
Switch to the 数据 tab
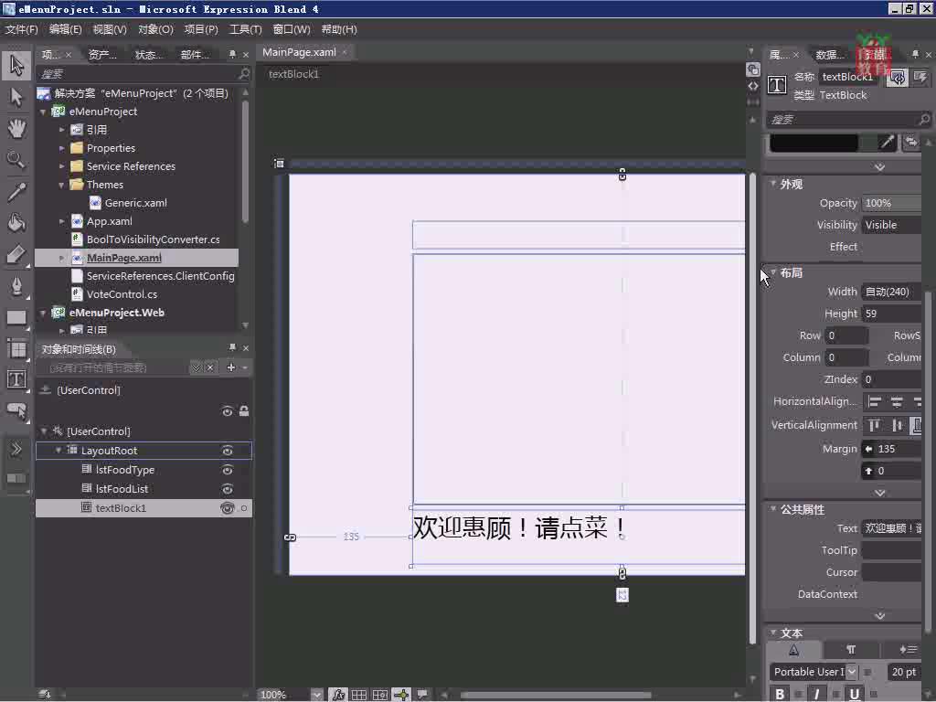[x=830, y=55]
